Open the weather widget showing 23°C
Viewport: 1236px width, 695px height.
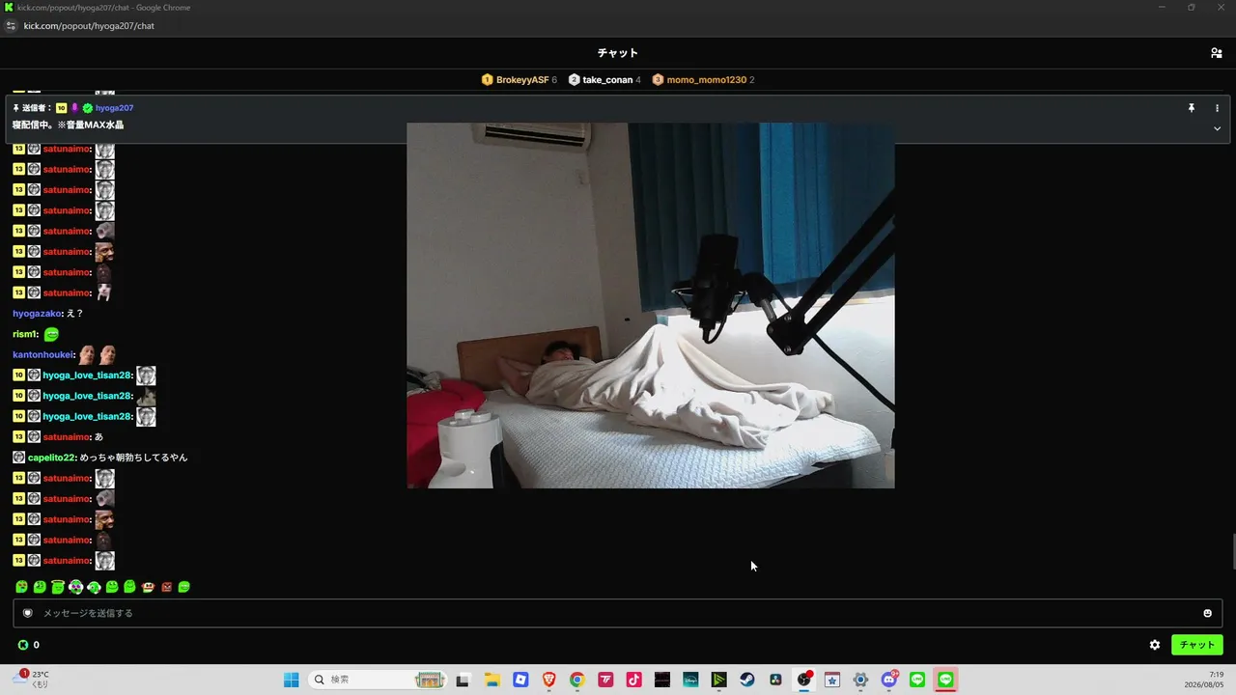pos(31,680)
